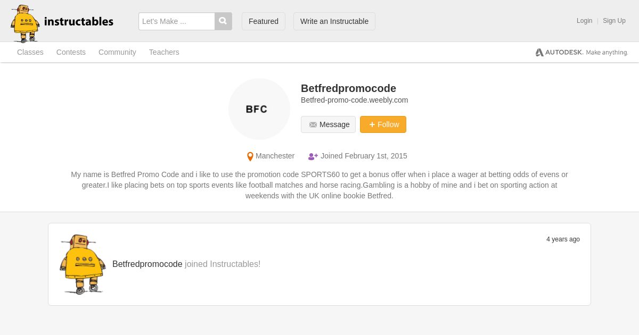Go to the Community section
Image resolution: width=639 pixels, height=335 pixels.
click(x=117, y=52)
